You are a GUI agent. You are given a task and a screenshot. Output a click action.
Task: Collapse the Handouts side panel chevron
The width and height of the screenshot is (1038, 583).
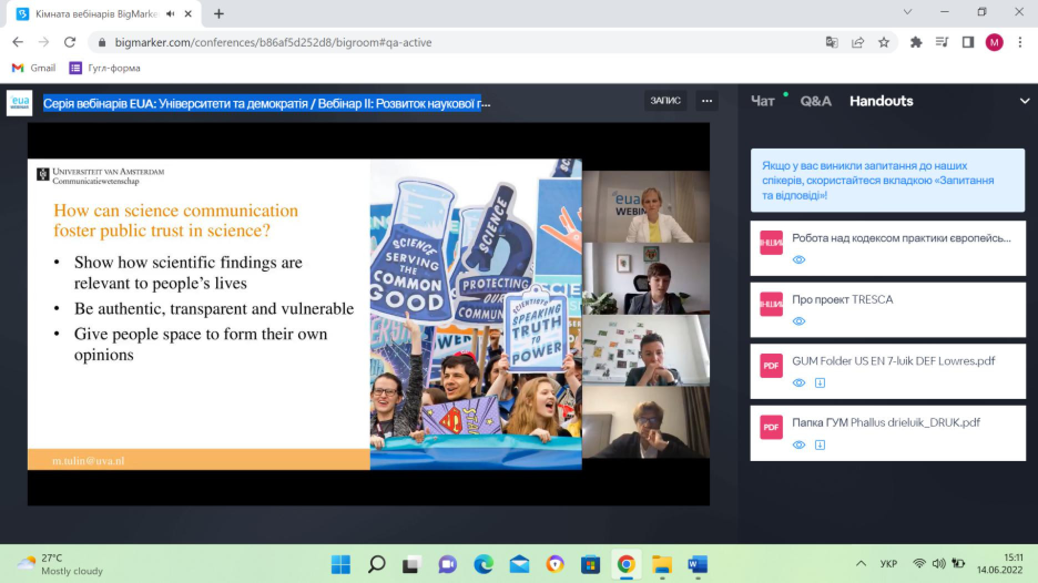click(1024, 101)
